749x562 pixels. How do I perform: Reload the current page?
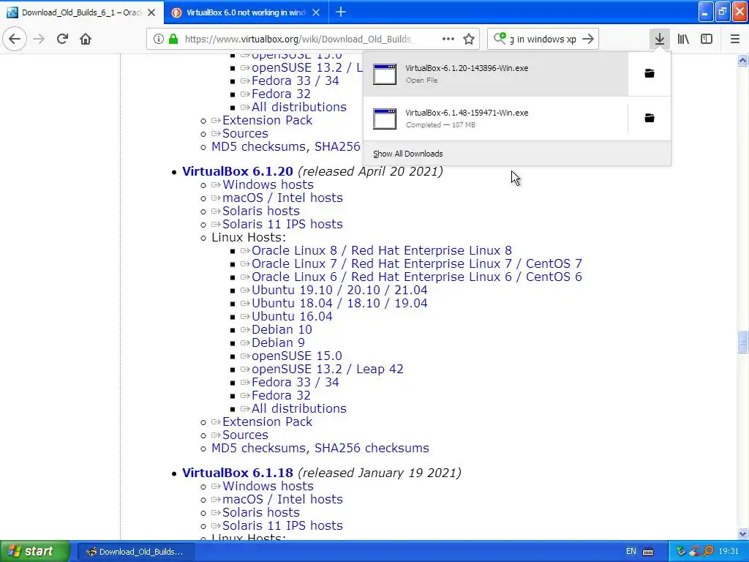62,39
